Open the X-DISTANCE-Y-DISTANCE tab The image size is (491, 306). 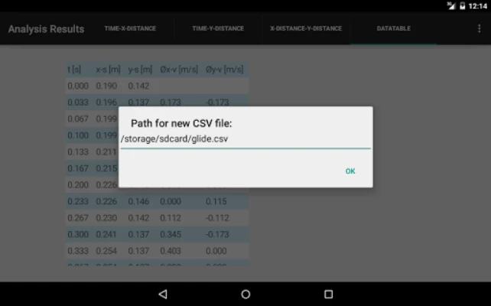click(x=306, y=29)
